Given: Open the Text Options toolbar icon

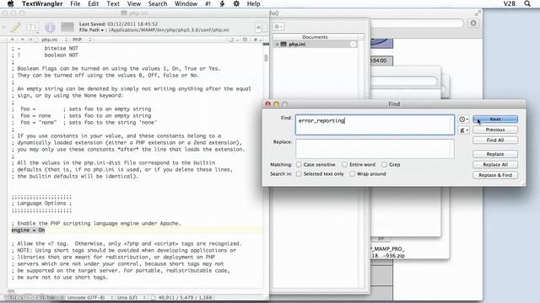Looking at the screenshot, I should [x=33, y=27].
